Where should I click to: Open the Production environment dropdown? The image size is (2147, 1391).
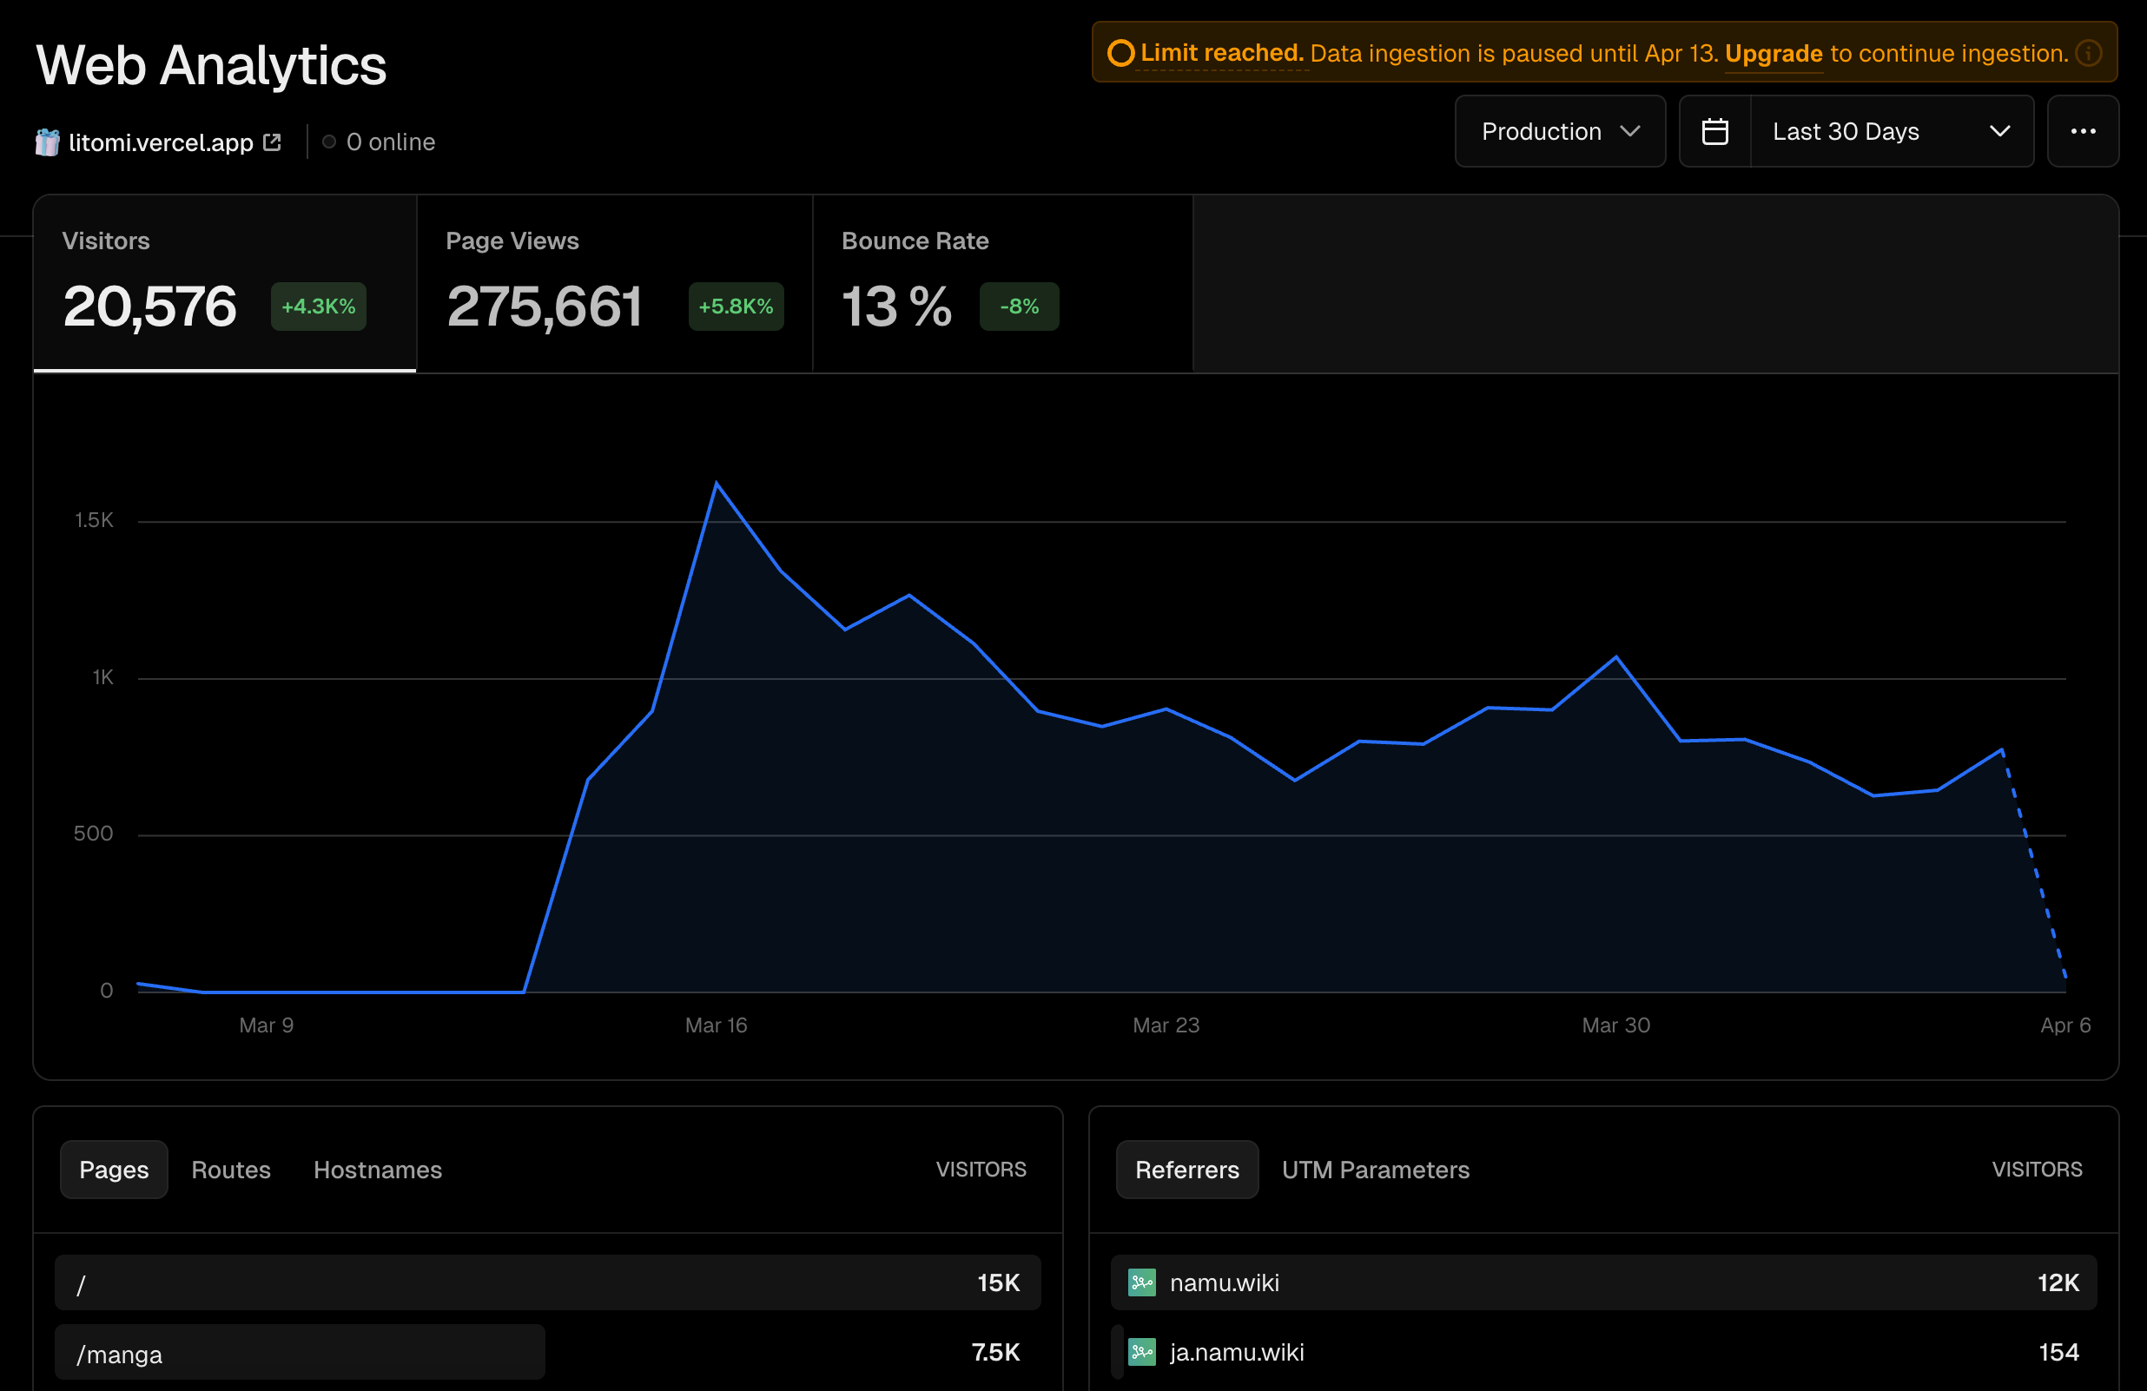click(1560, 132)
